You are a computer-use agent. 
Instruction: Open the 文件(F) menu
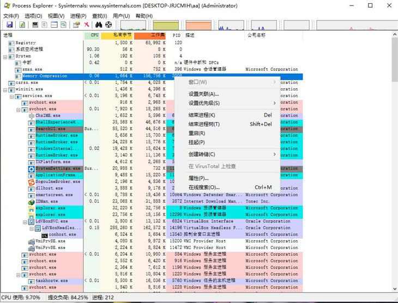click(x=11, y=16)
